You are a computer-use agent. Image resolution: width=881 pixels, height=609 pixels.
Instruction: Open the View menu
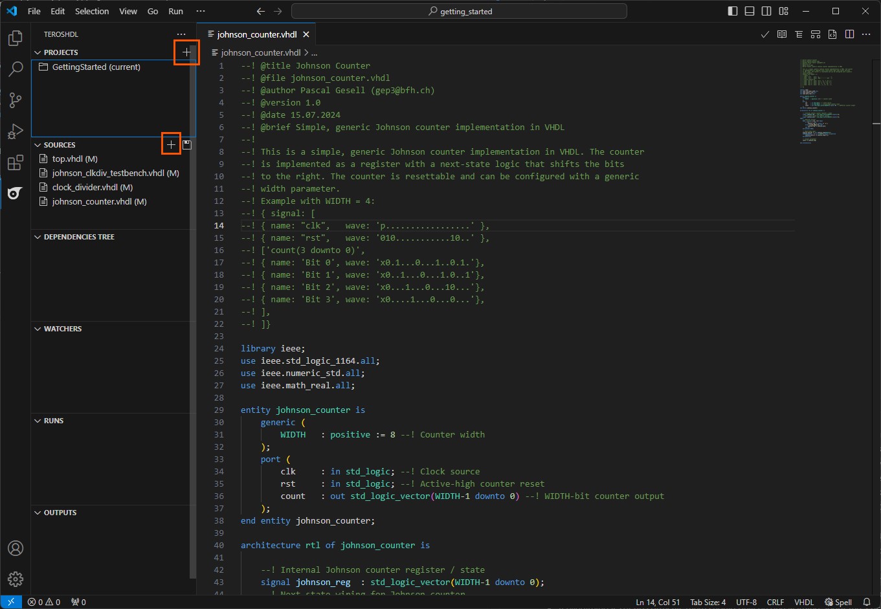point(128,11)
